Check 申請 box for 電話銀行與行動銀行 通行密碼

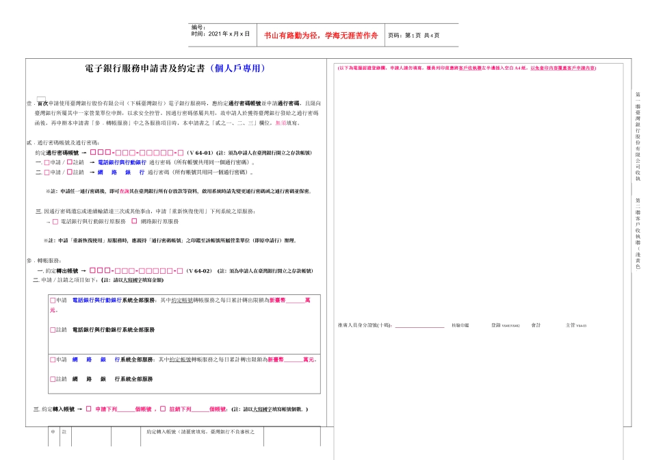tap(47, 163)
